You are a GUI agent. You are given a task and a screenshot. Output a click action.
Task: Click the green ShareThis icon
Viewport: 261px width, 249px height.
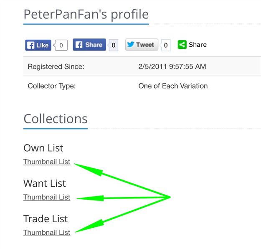pos(182,45)
